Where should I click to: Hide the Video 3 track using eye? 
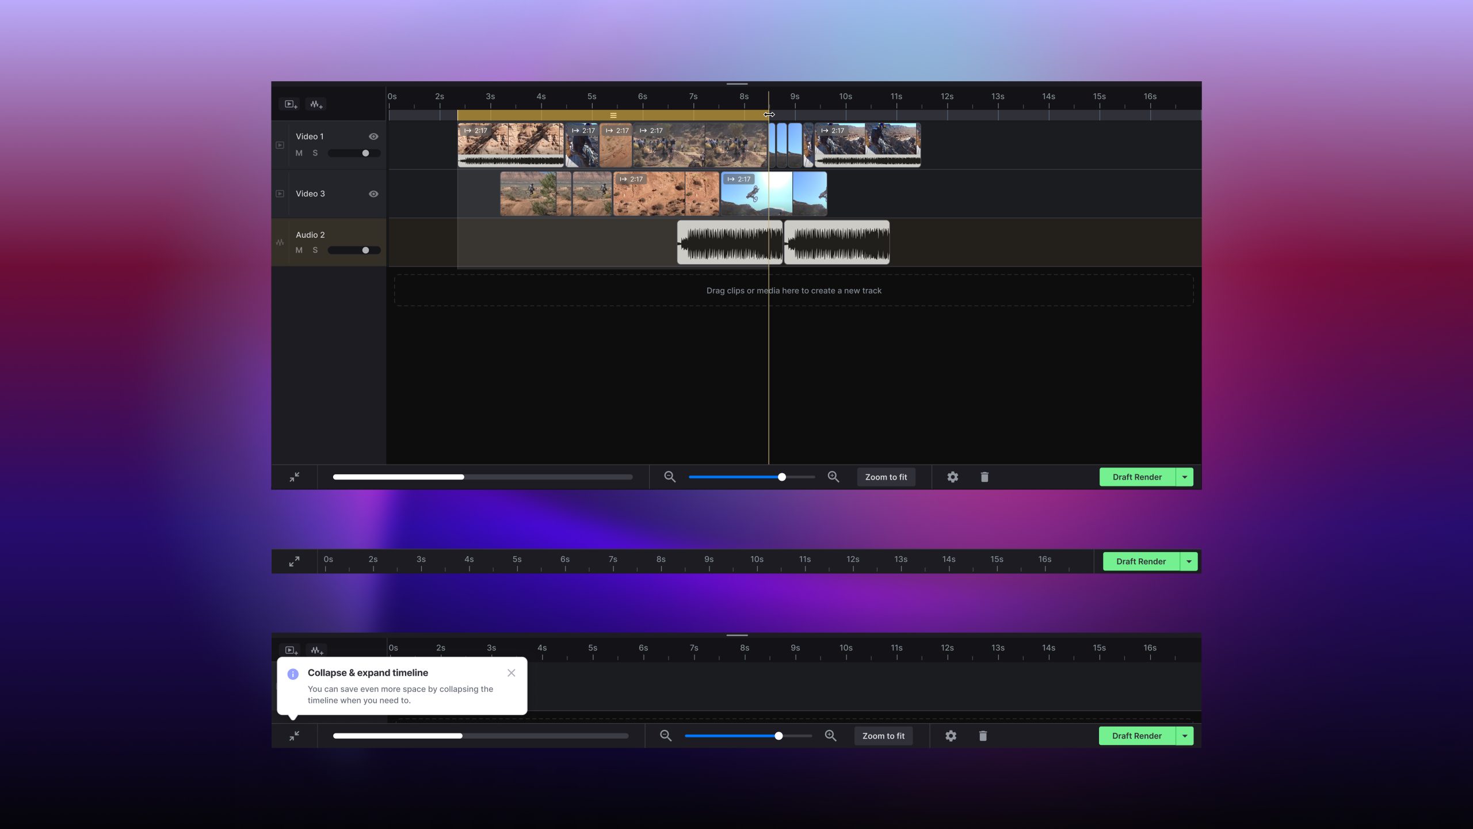[373, 194]
